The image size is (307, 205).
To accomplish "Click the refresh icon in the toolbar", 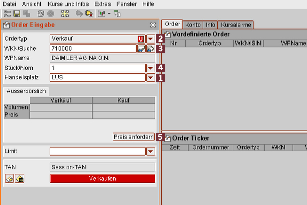I will tap(40, 13).
